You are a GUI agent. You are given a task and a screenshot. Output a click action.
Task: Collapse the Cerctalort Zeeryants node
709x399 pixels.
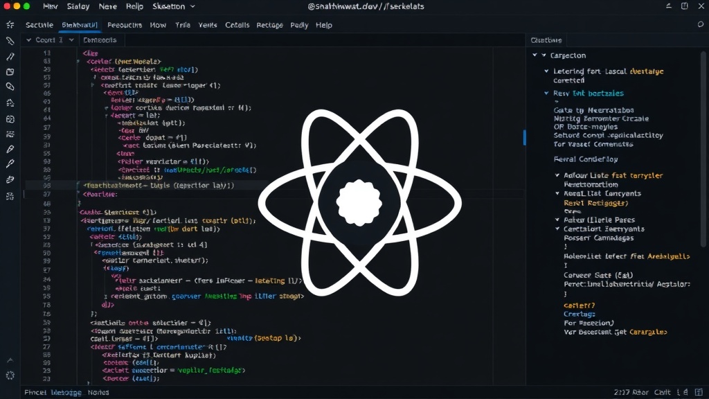(x=557, y=229)
